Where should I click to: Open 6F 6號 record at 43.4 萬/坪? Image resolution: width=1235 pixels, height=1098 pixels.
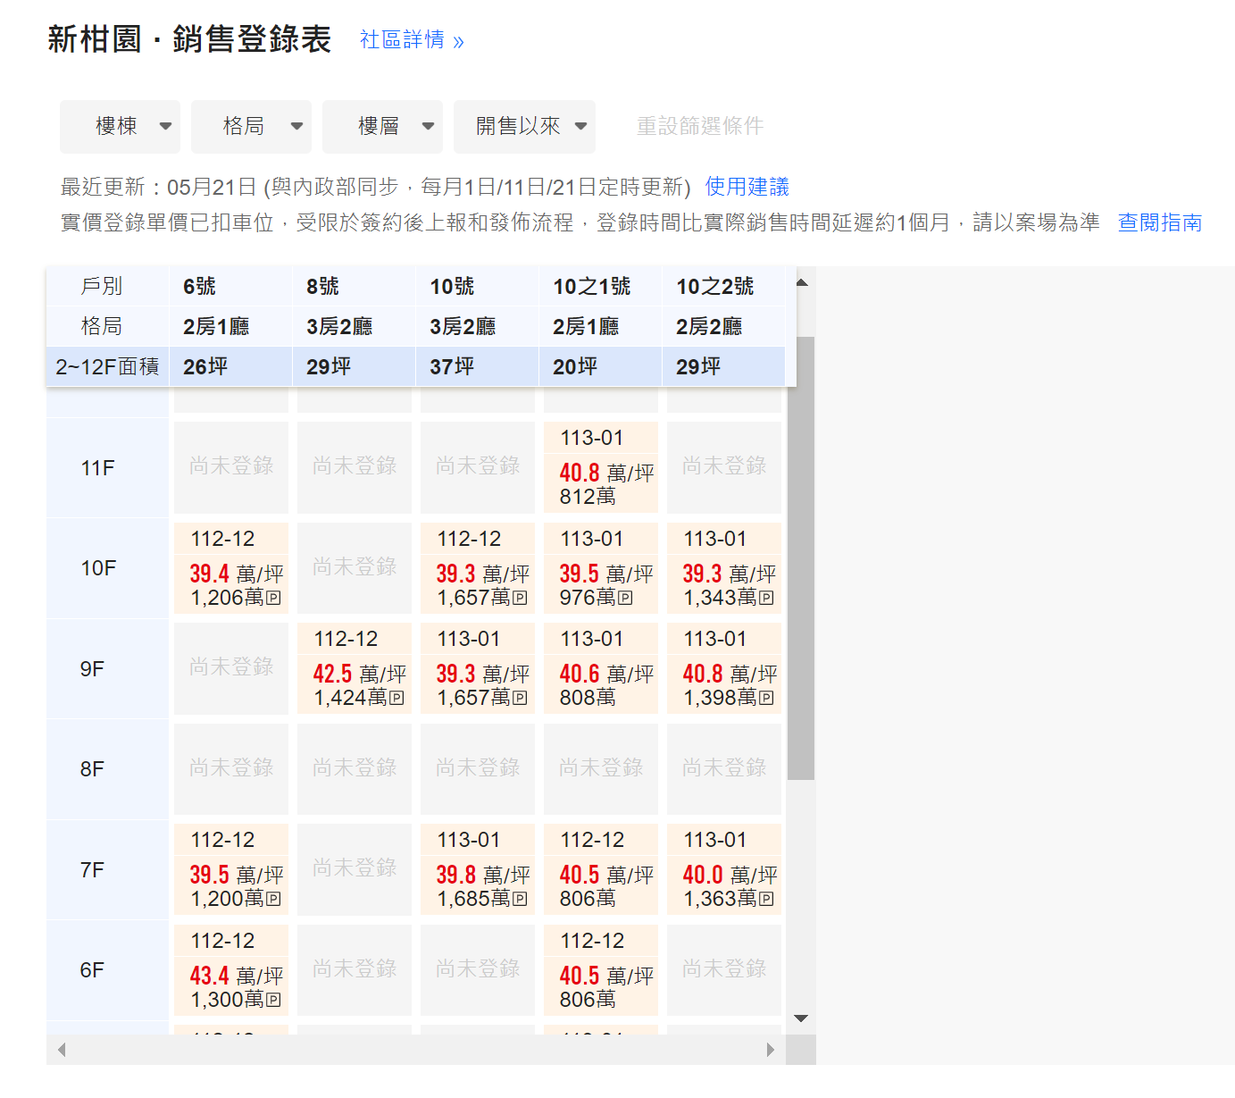231,970
